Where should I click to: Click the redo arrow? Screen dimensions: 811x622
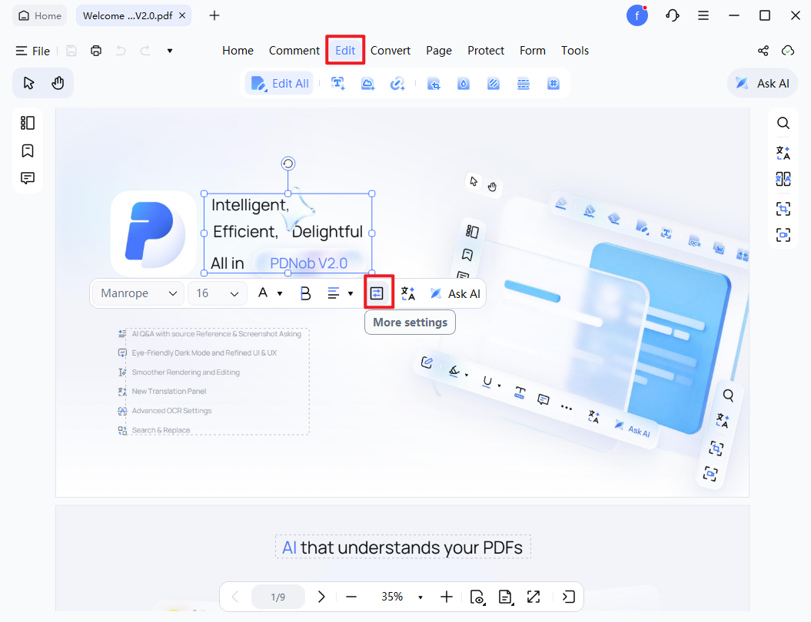pyautogui.click(x=145, y=51)
